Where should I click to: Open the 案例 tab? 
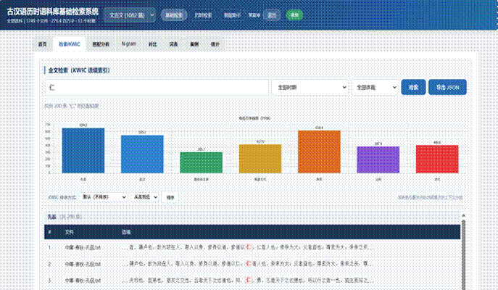coord(194,44)
